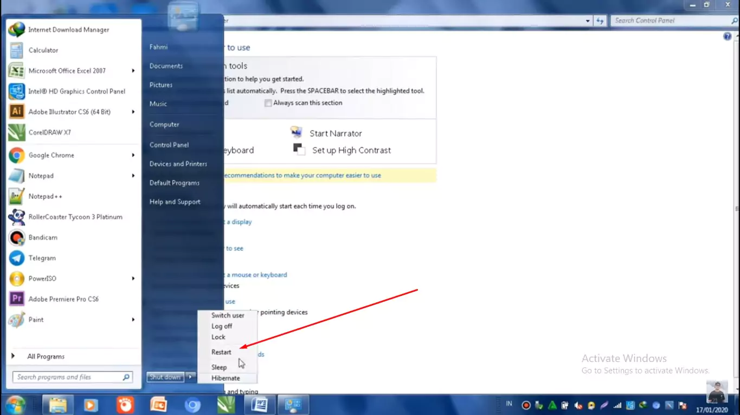Choose Hibernate in power menu

(x=227, y=378)
